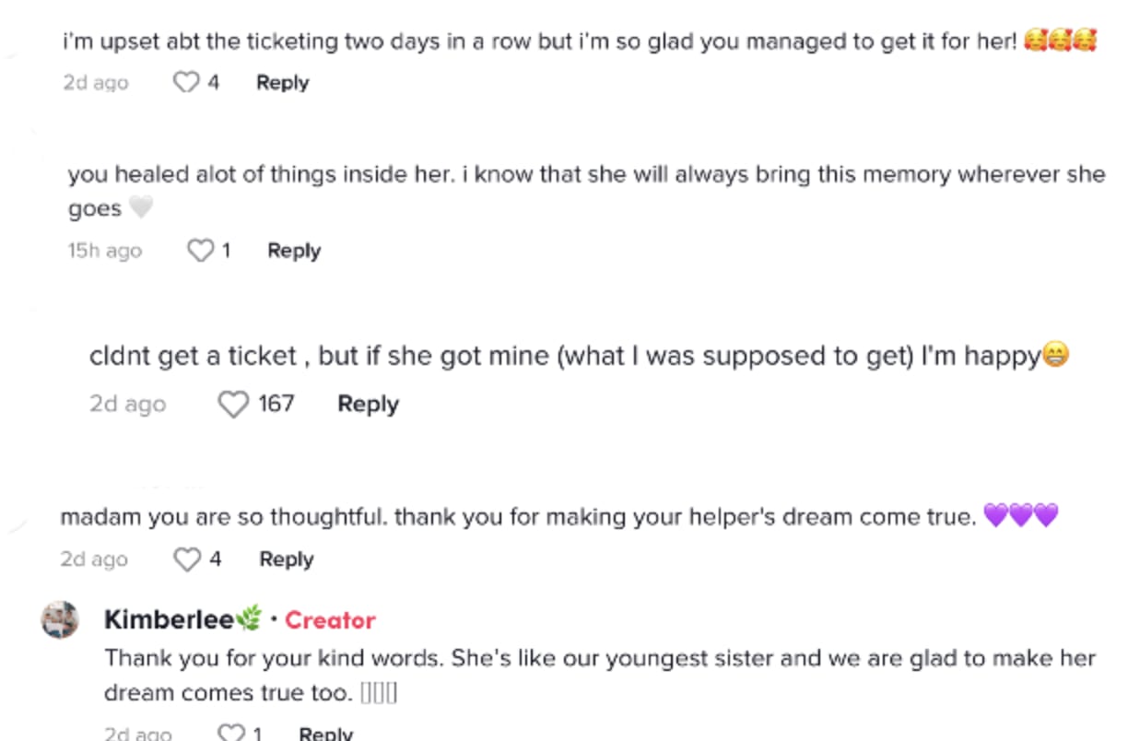Reply to 'you healed alot of things' comment
Screen dimensions: 1128x741
[294, 251]
